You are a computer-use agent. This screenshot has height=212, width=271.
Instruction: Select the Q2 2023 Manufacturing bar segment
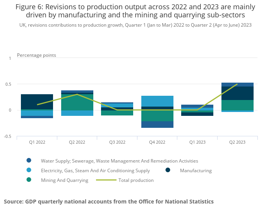[x=237, y=93]
